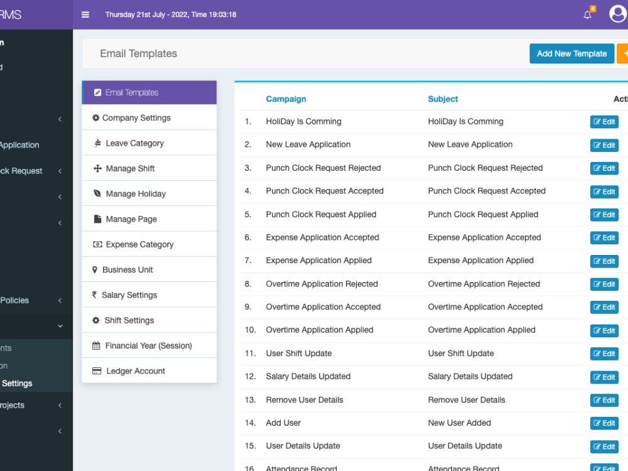Click the New User Added subject cell
Screen dimensions: 628x471
coord(459,423)
